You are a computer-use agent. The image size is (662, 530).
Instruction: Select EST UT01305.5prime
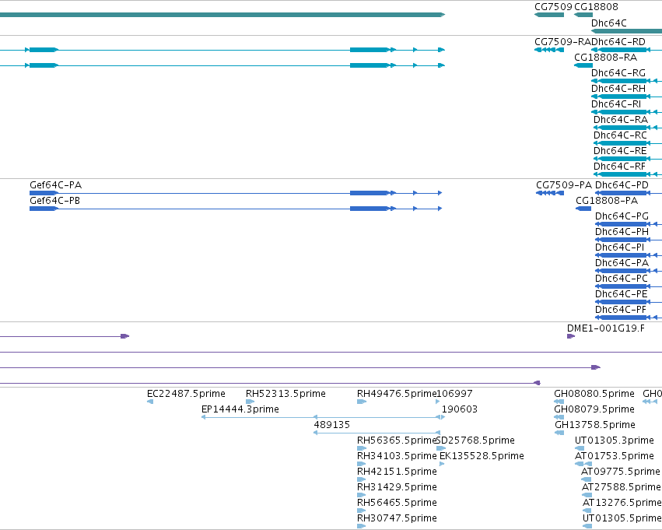click(622, 518)
